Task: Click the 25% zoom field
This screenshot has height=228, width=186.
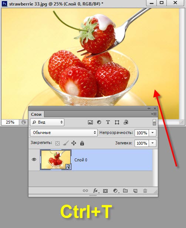Action: point(10,122)
